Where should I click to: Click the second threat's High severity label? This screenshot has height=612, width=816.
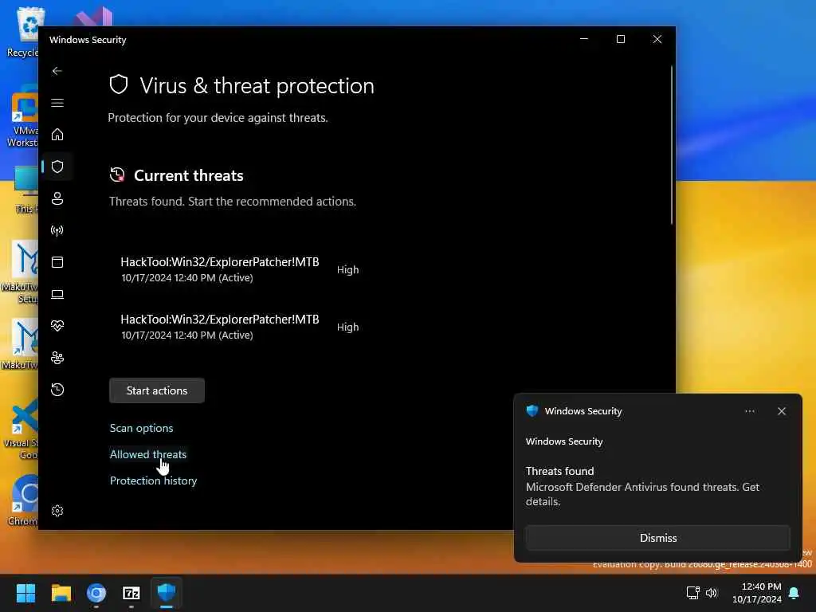[347, 327]
